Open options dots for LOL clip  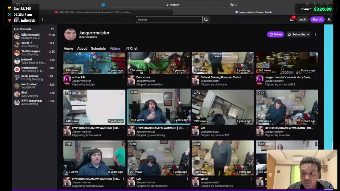tap(187, 179)
